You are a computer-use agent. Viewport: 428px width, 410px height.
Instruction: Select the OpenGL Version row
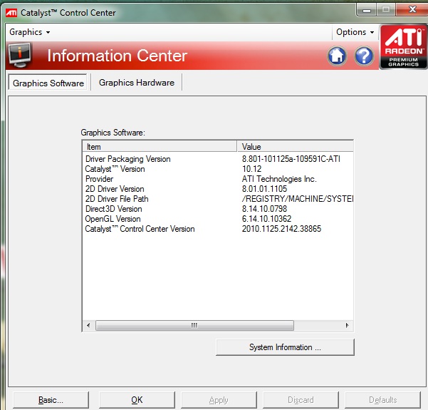click(x=113, y=219)
